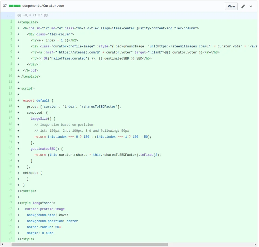This screenshot has width=259, height=247.
Task: Click the '<style lang="sass">' line
Action: 36,203
